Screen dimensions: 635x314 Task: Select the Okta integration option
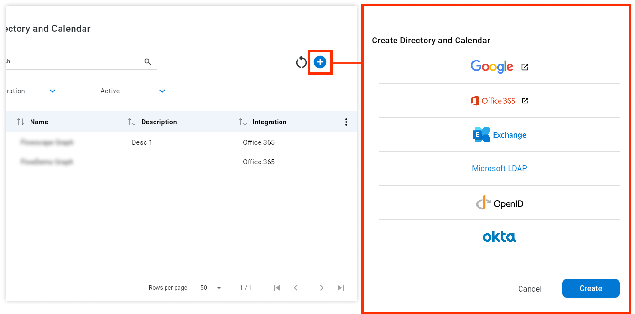coord(500,236)
